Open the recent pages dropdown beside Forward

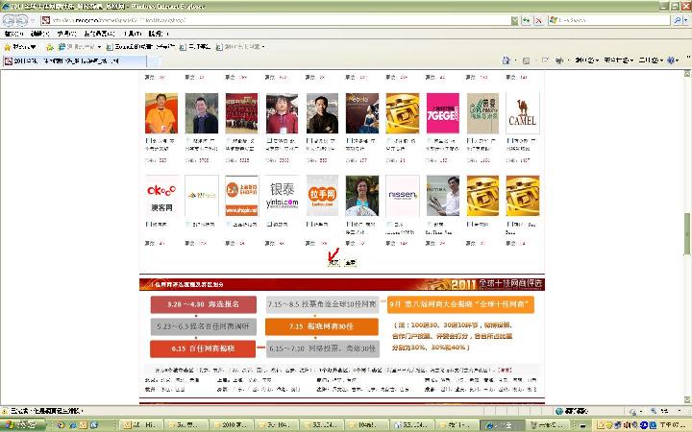click(33, 21)
